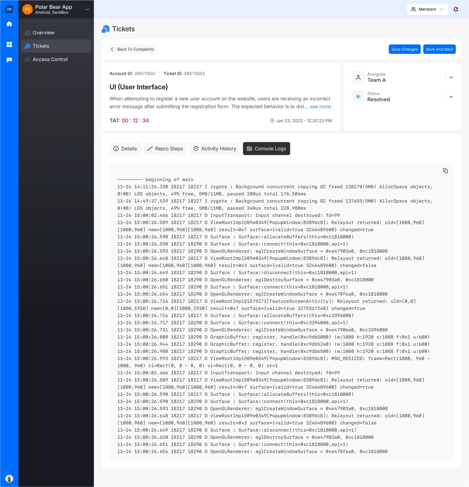Viewport: 469px width, 487px height.
Task: Expand description via see more link
Action: 320,107
